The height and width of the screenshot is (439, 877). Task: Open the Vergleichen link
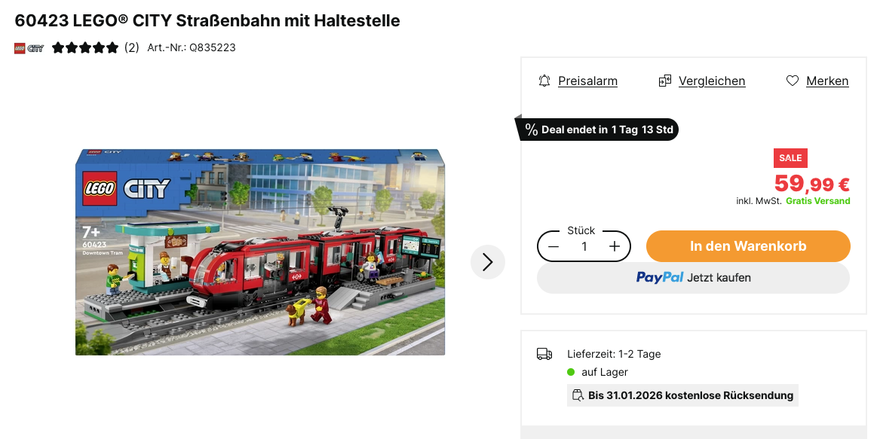pyautogui.click(x=711, y=81)
